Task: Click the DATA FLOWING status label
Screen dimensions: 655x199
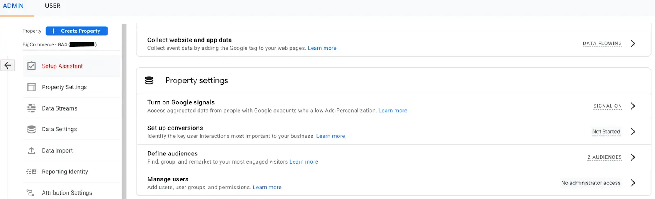Action: click(602, 44)
